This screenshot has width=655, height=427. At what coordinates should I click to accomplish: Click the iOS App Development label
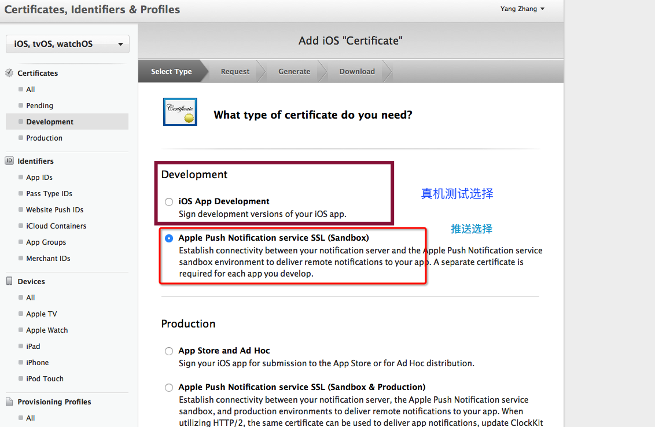coord(224,201)
